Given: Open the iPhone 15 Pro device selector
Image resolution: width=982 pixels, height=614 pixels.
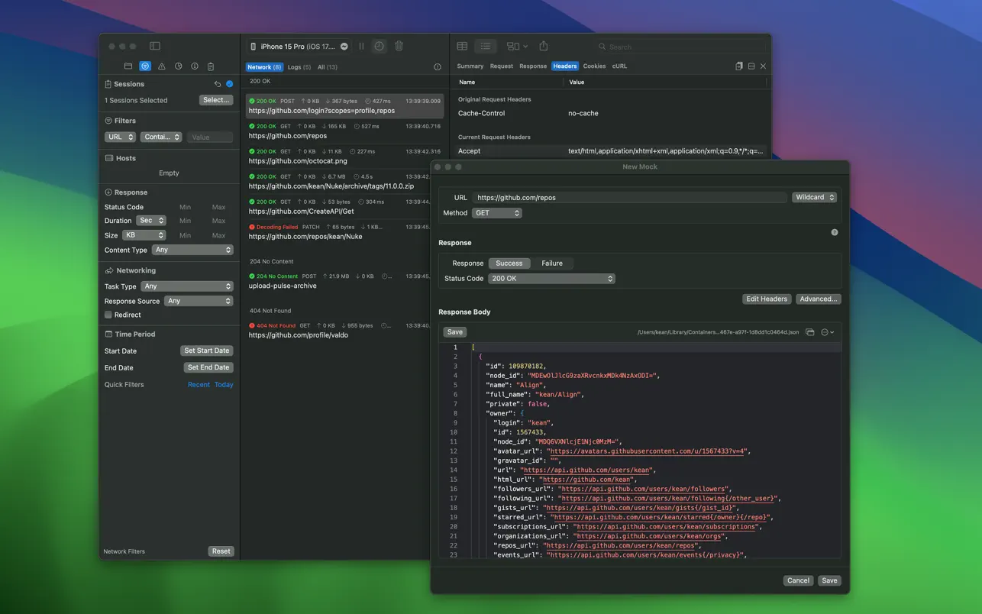Looking at the screenshot, I should point(299,47).
